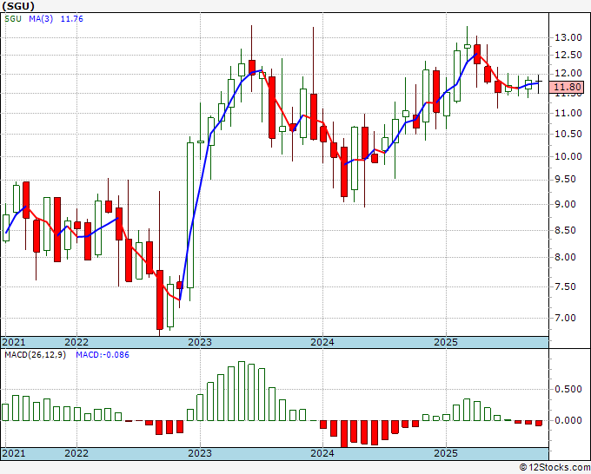Click the 10.50 price axis label
591x474 pixels.
[568, 134]
